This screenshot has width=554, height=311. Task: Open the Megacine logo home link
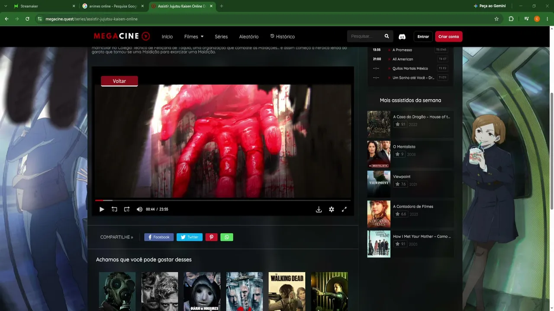122,36
